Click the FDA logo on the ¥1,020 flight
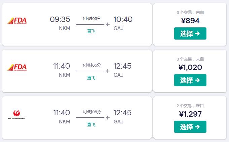229x142 pixels. click(17, 68)
